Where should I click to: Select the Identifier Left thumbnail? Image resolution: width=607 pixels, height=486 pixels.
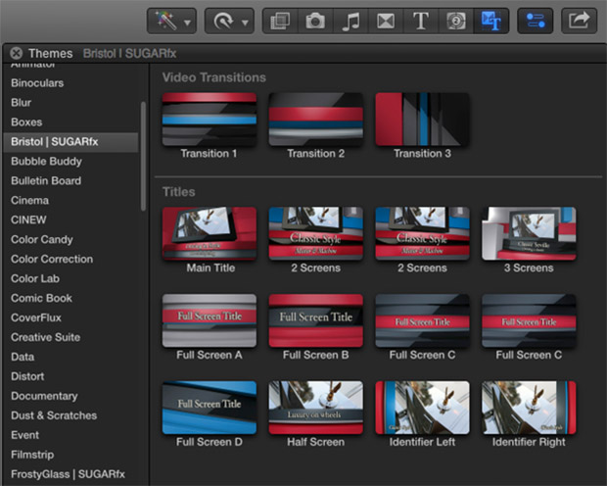pyautogui.click(x=422, y=408)
